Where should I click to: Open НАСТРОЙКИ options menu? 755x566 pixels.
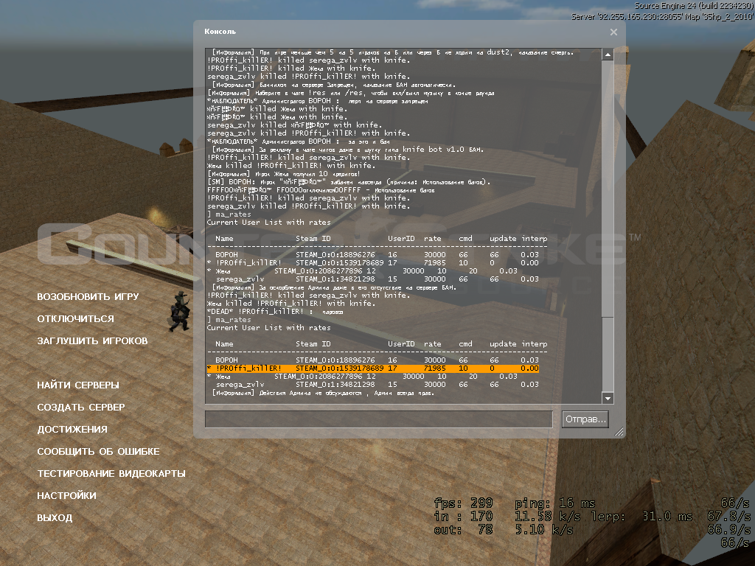pos(66,496)
